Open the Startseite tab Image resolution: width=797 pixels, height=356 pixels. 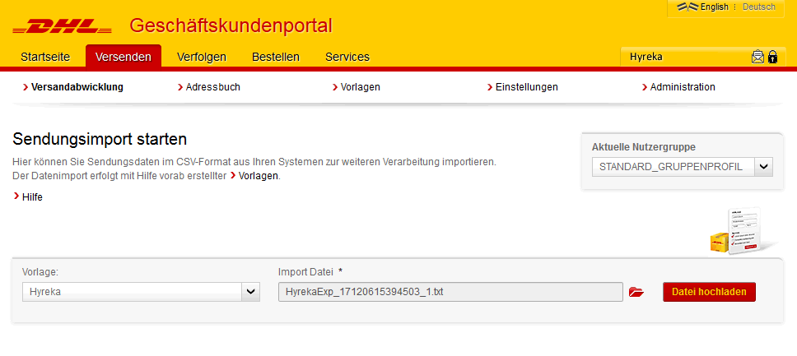(x=45, y=57)
